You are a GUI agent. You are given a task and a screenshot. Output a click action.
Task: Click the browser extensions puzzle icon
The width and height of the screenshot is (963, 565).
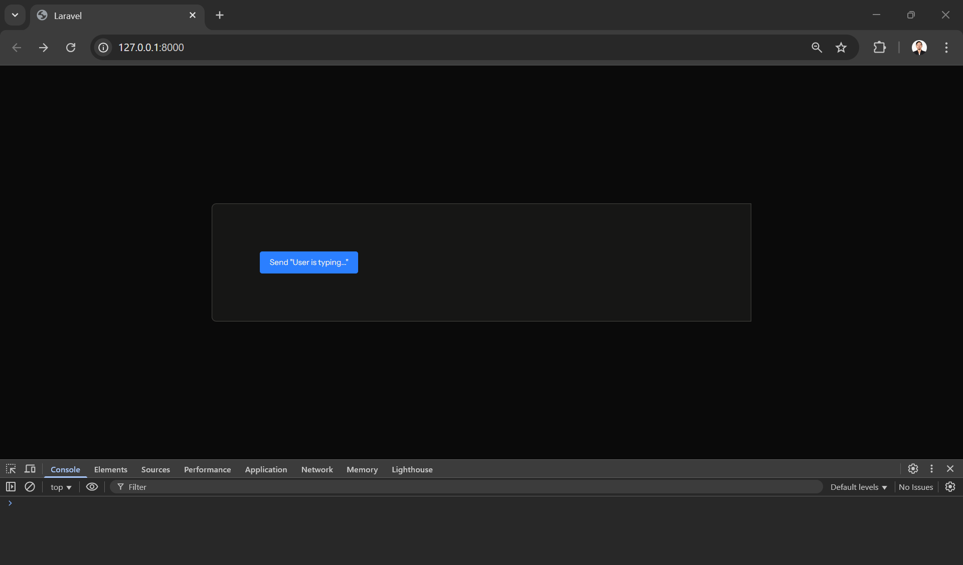879,48
